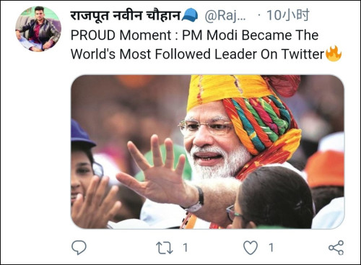Click the @Raj... username handle
Image resolution: width=361 pixels, height=265 pixels.
click(x=225, y=16)
